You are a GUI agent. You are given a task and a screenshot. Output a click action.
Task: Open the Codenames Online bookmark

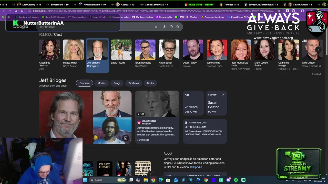[119, 17]
